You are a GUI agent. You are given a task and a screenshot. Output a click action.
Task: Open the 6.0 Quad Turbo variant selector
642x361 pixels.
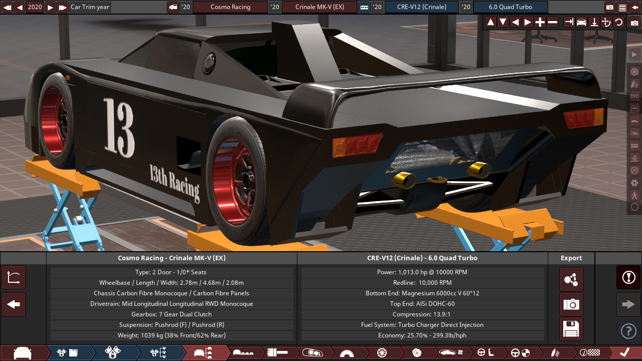click(511, 7)
